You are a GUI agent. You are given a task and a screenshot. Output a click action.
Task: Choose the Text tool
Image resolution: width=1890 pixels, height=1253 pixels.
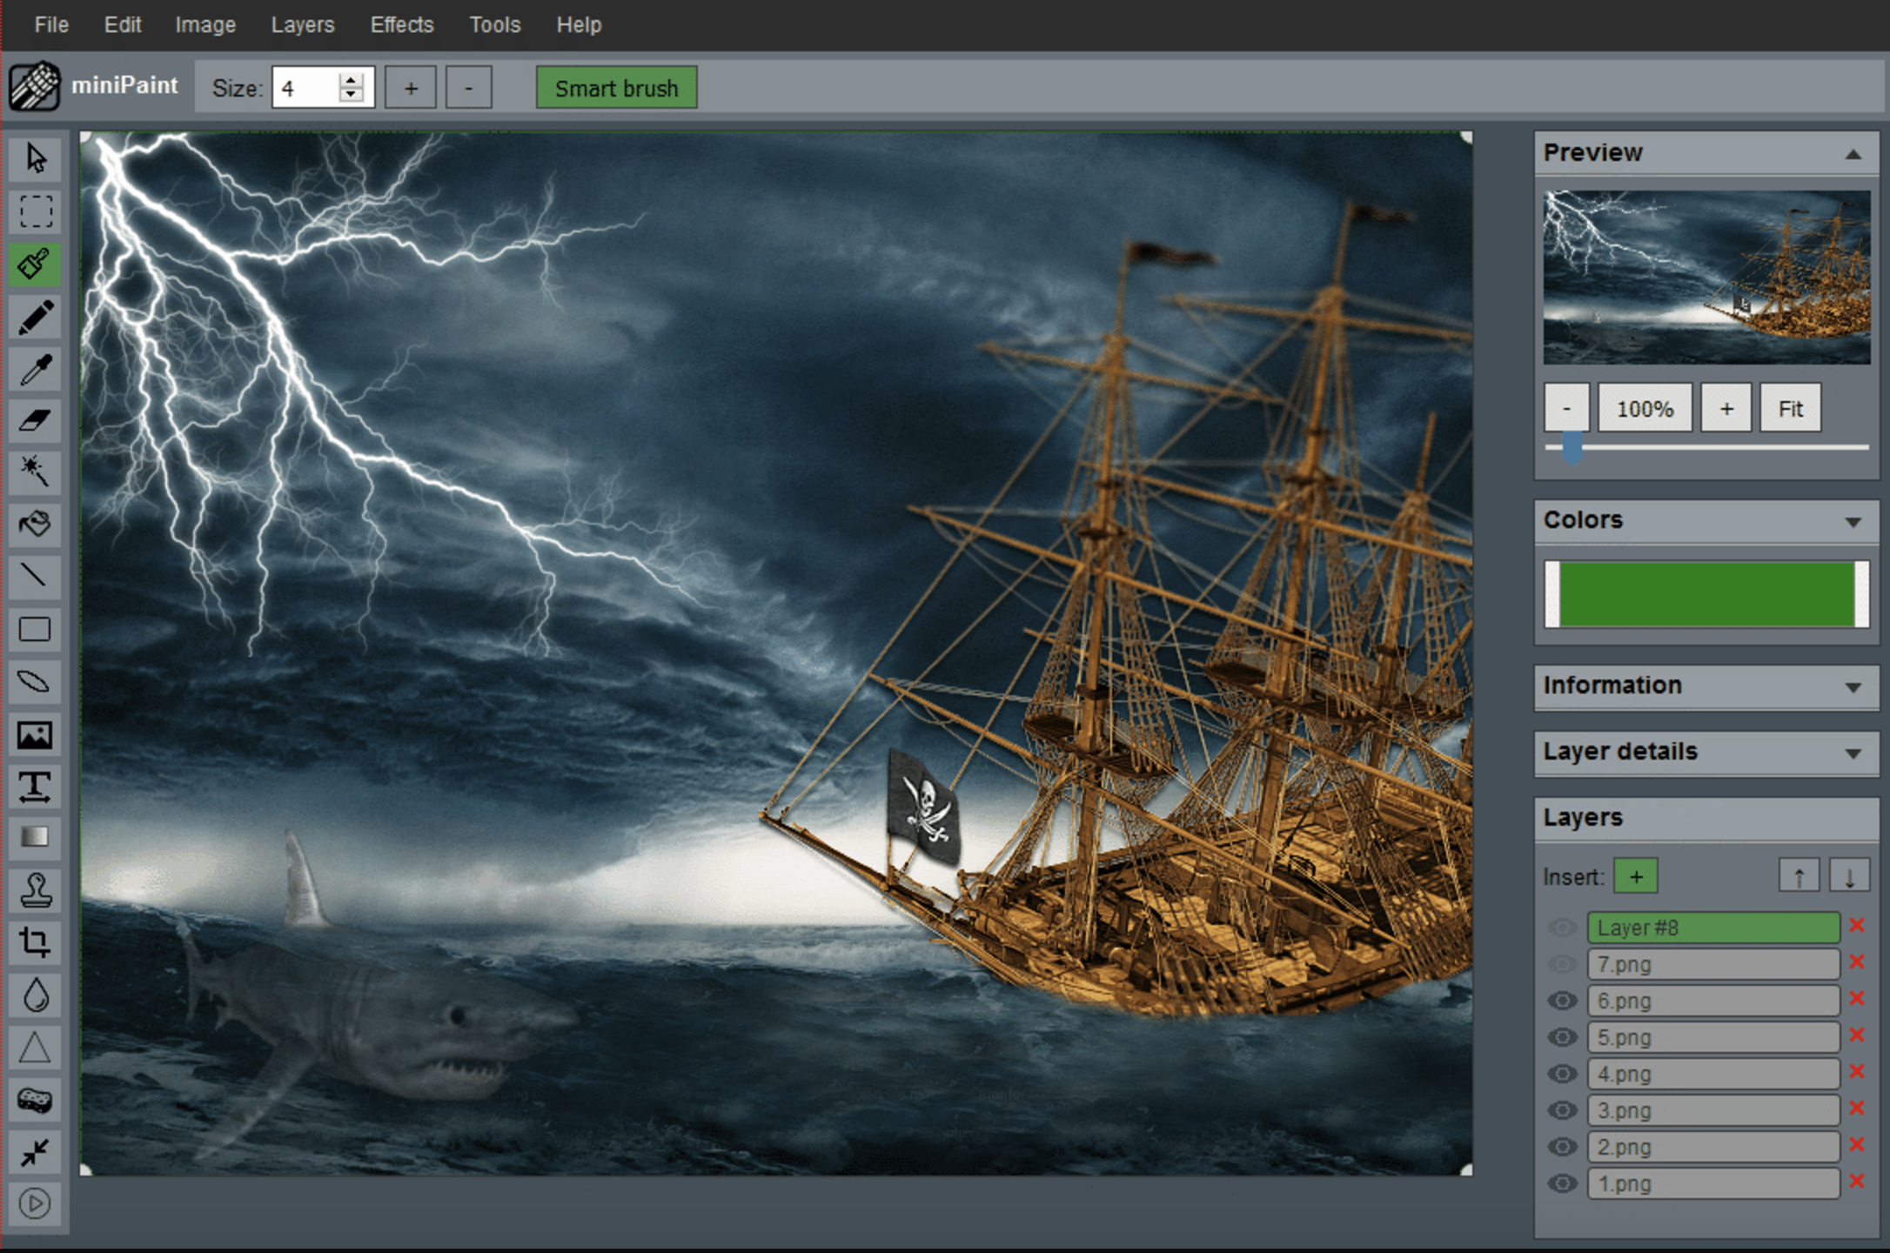click(x=35, y=787)
